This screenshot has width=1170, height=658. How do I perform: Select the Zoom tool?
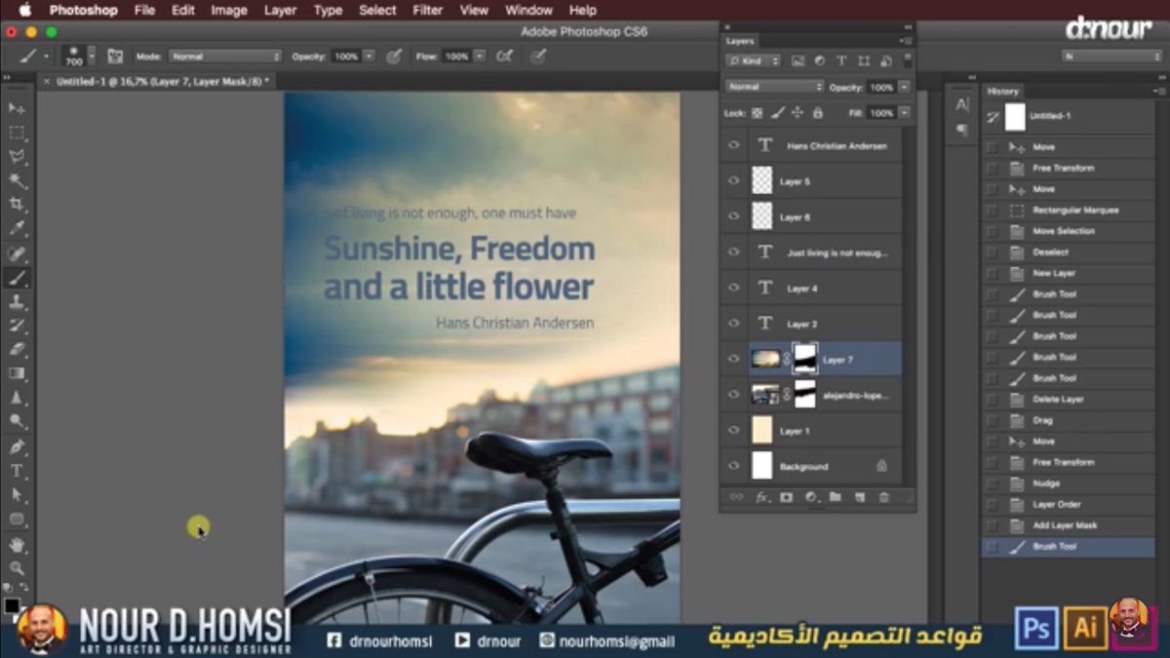tap(17, 567)
